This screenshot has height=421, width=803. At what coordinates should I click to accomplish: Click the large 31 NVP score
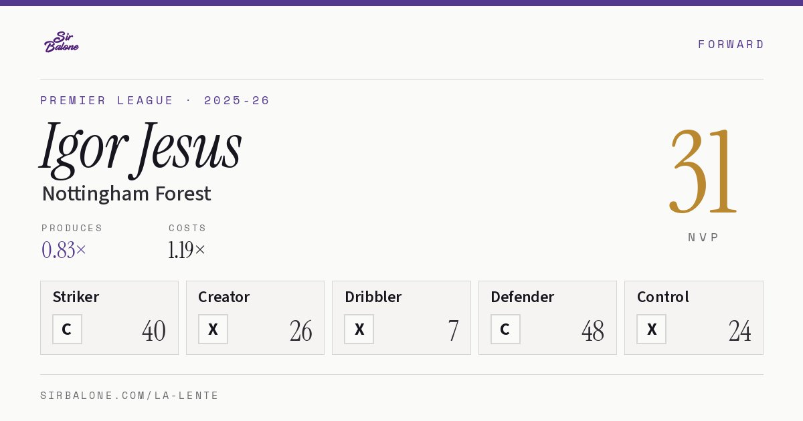[x=703, y=172]
